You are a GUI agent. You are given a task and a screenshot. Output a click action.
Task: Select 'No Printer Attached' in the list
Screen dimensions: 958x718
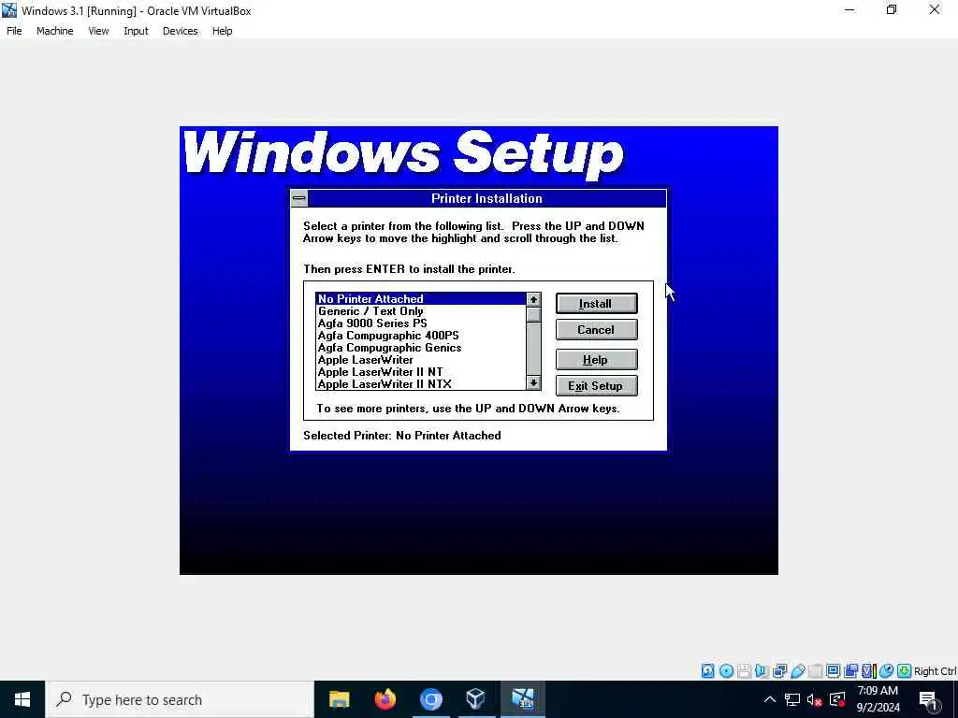click(420, 298)
